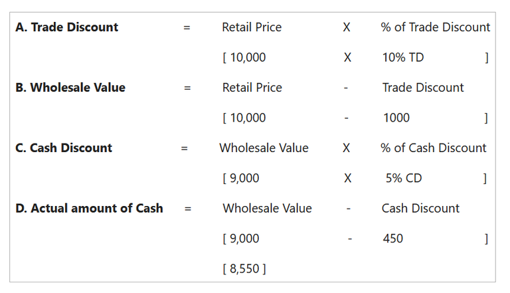Click the equals sign after "A. Trade Discount"

tap(187, 28)
